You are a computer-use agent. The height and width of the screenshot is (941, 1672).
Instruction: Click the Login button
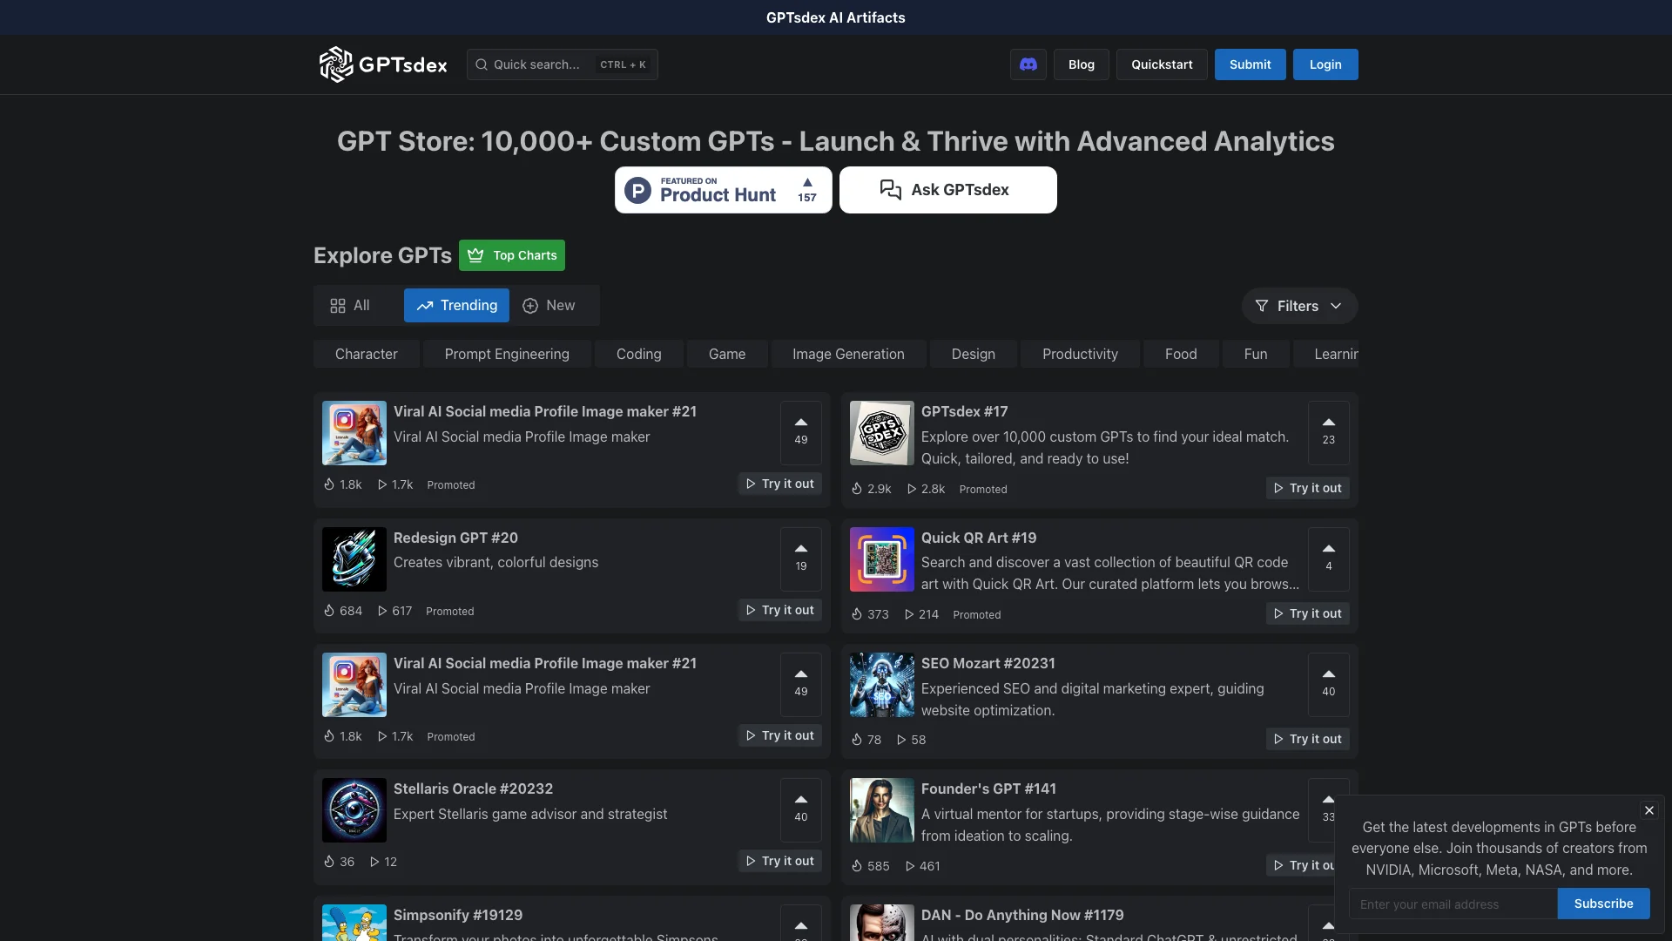click(x=1325, y=64)
